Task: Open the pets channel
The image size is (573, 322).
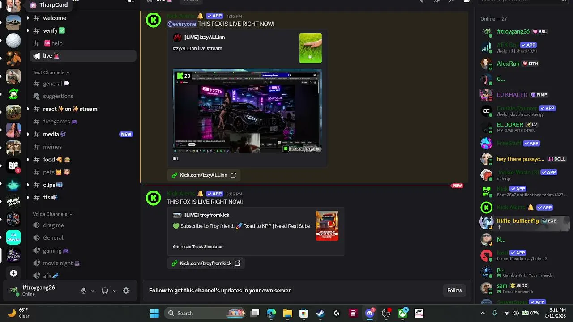Action: (83, 172)
